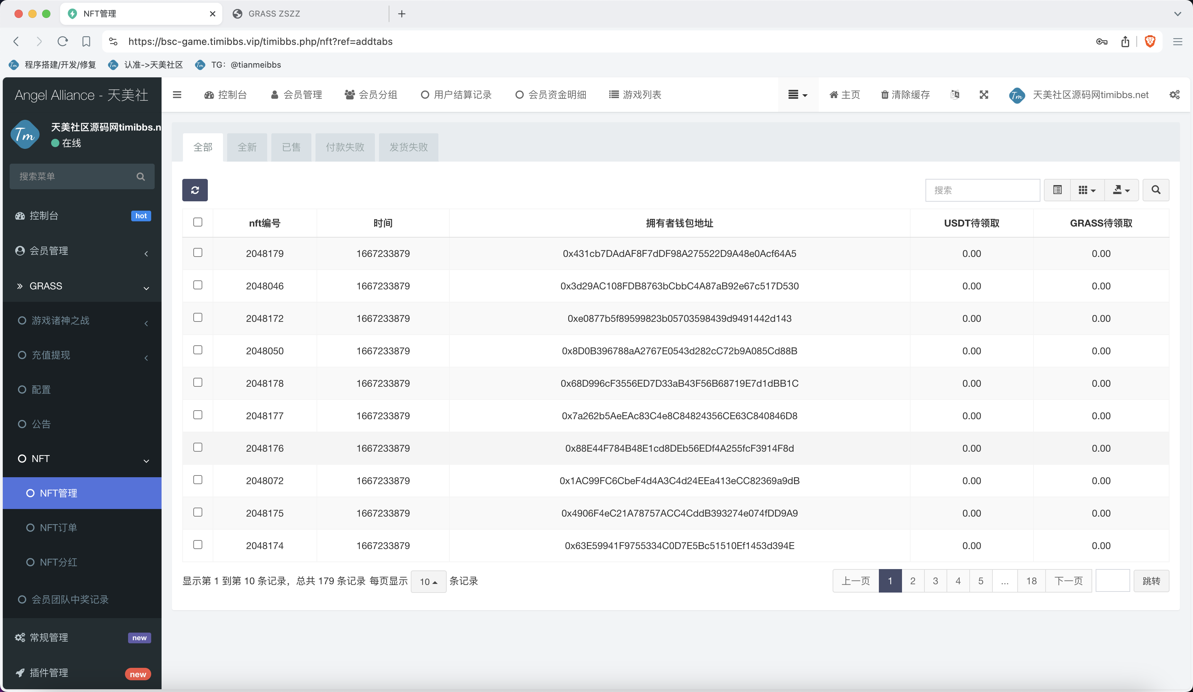Open 用户结算记录 in the top navigation
1193x692 pixels.
pyautogui.click(x=456, y=95)
